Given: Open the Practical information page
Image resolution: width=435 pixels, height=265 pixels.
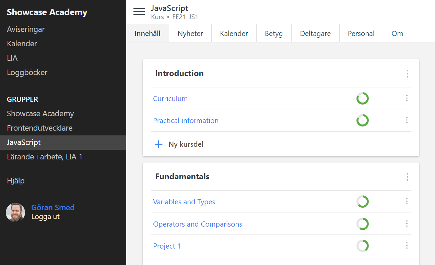Looking at the screenshot, I should pyautogui.click(x=186, y=120).
